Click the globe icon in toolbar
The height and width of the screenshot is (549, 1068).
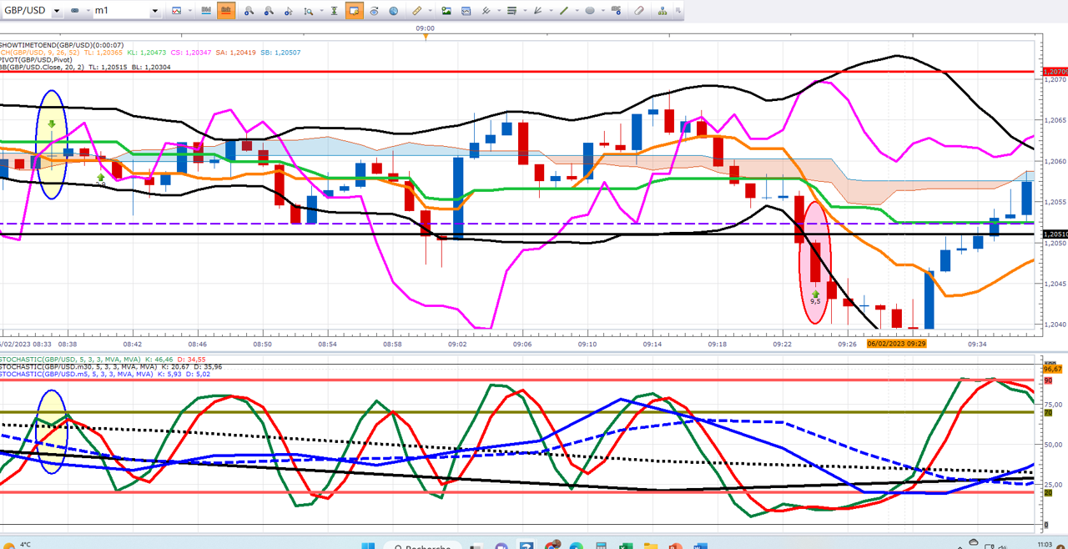(393, 11)
